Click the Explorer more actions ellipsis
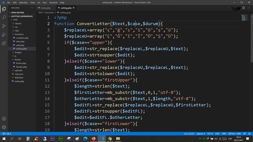This screenshot has height=142, width=253. click(x=32, y=8)
